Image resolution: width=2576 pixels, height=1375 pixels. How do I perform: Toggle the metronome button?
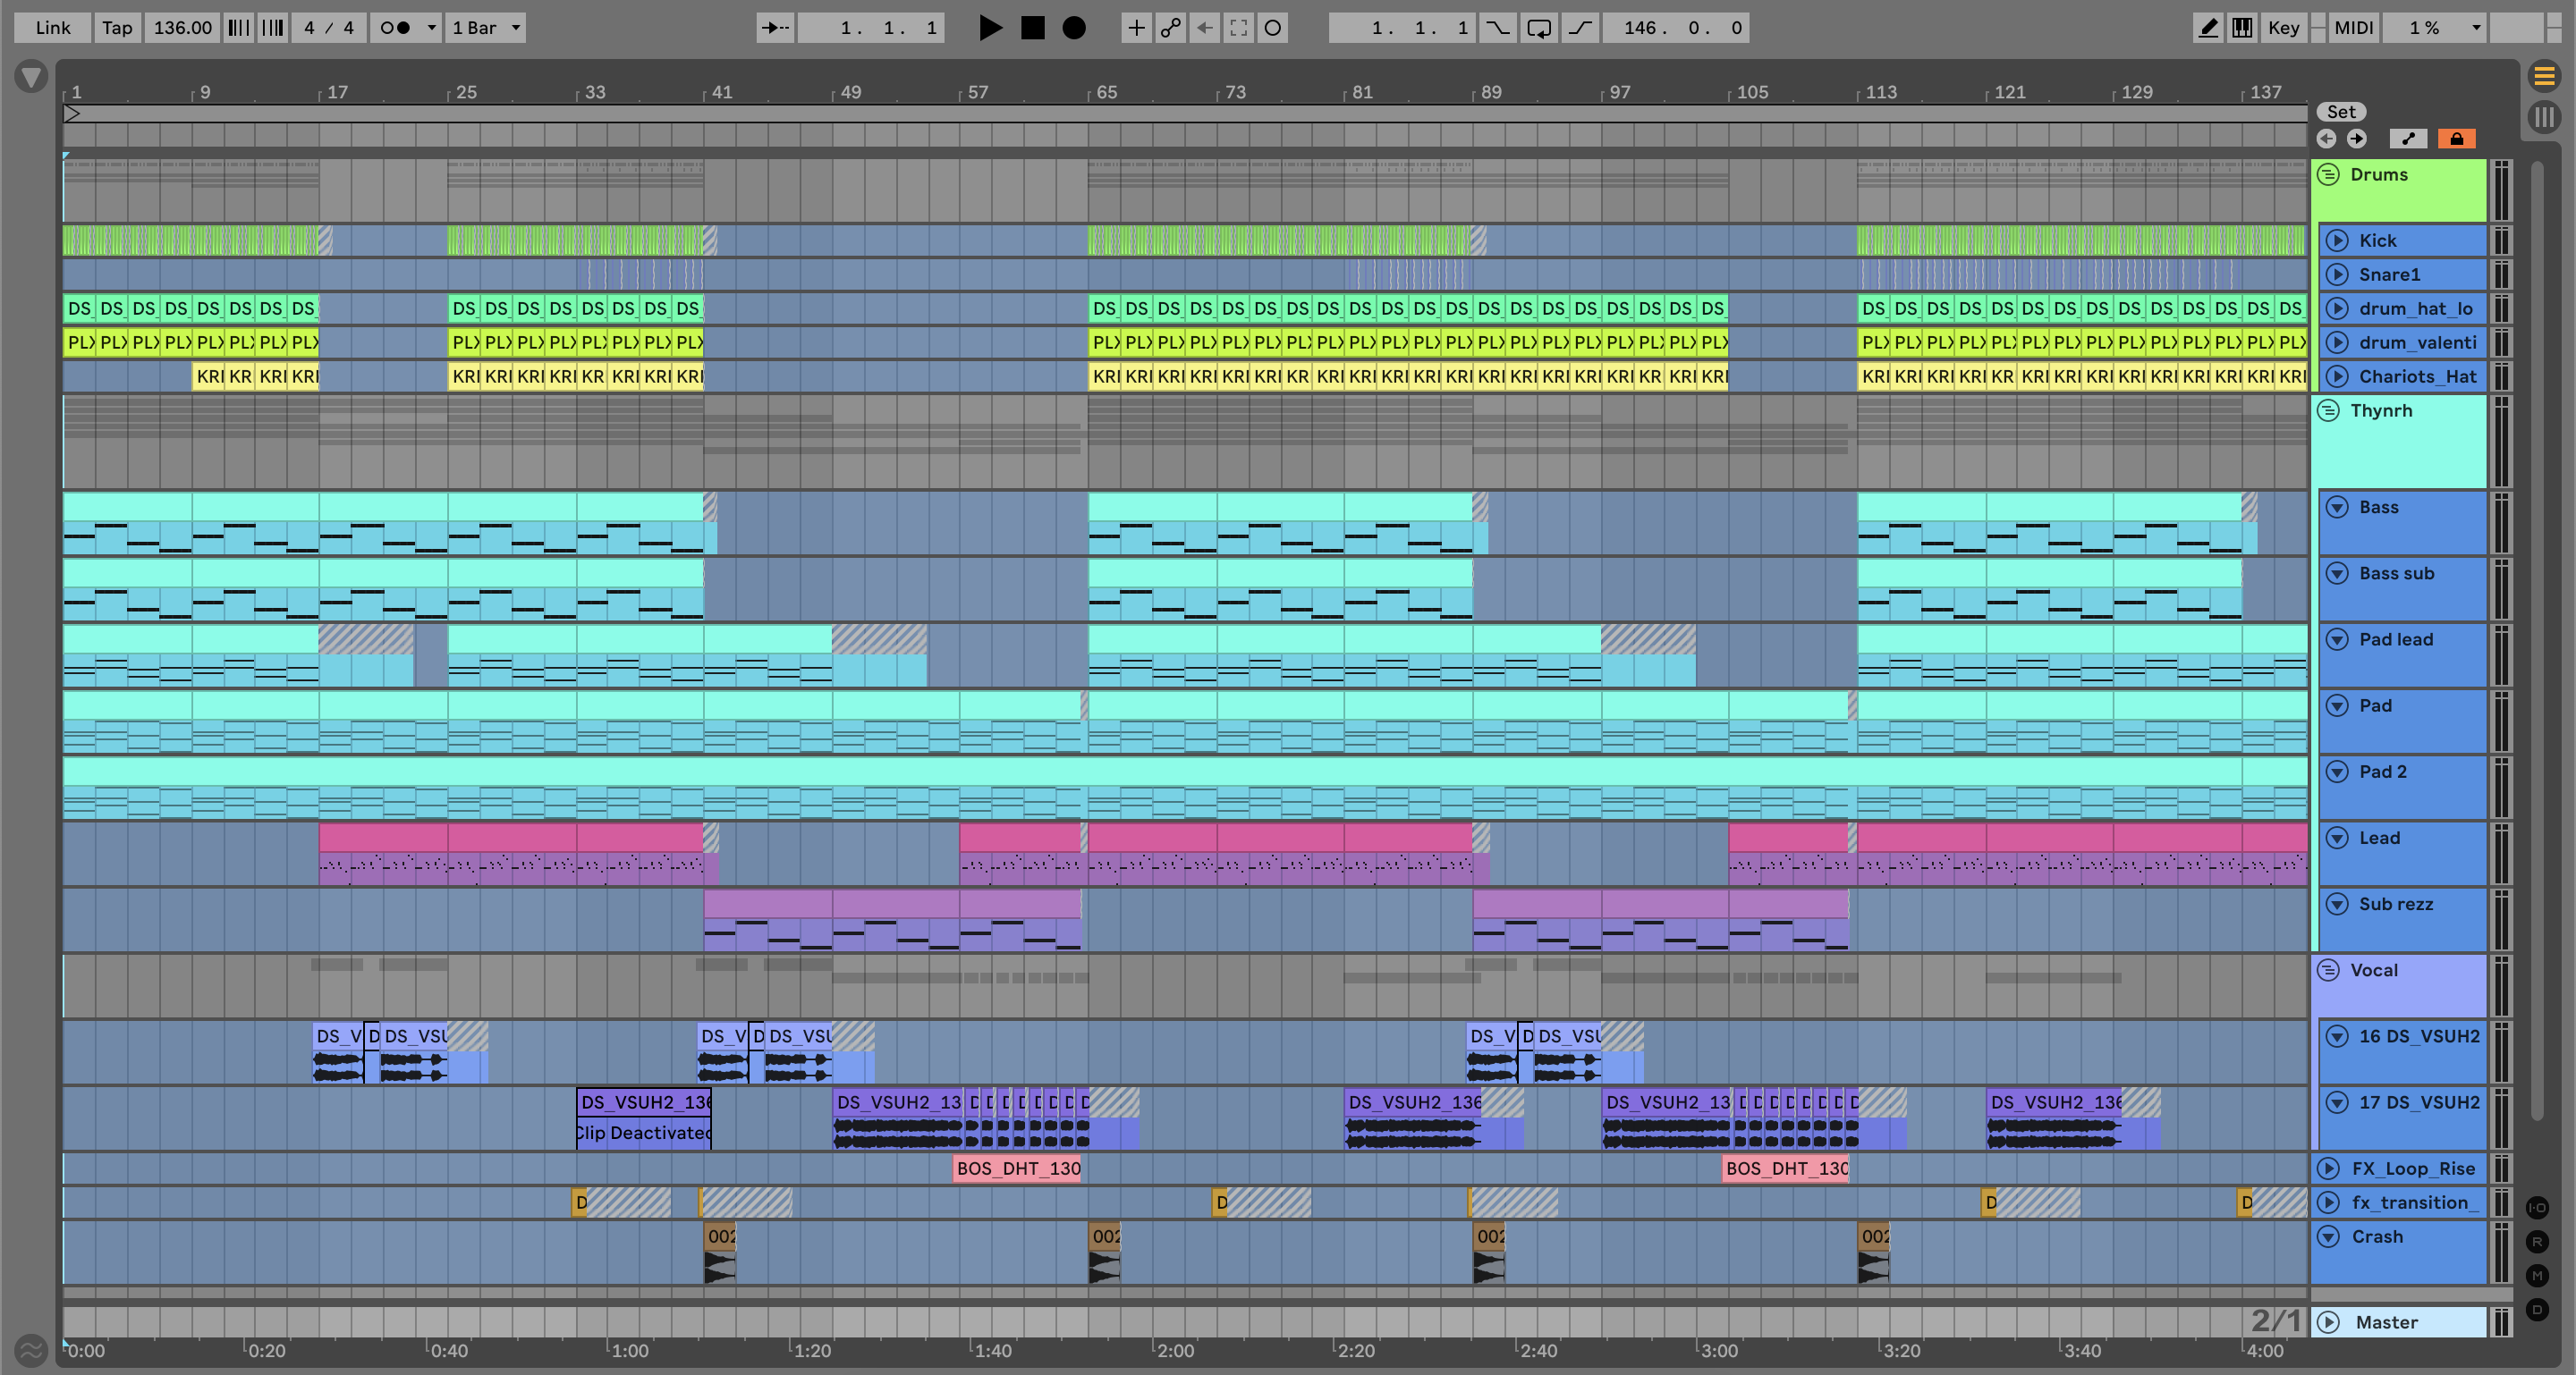[x=396, y=28]
